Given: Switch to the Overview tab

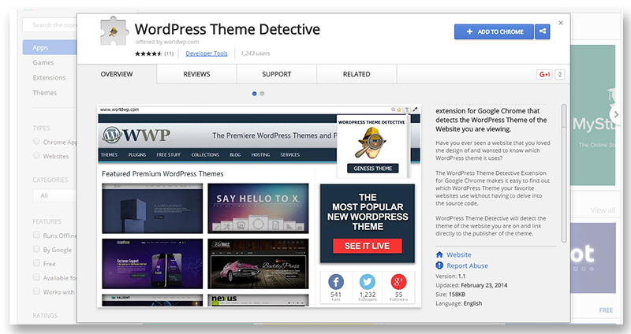Looking at the screenshot, I should pos(117,74).
